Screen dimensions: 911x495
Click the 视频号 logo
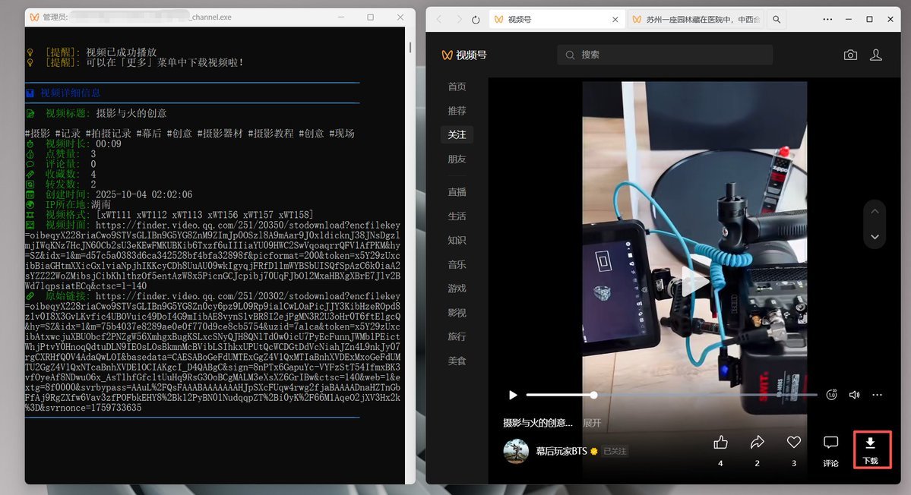tap(463, 55)
